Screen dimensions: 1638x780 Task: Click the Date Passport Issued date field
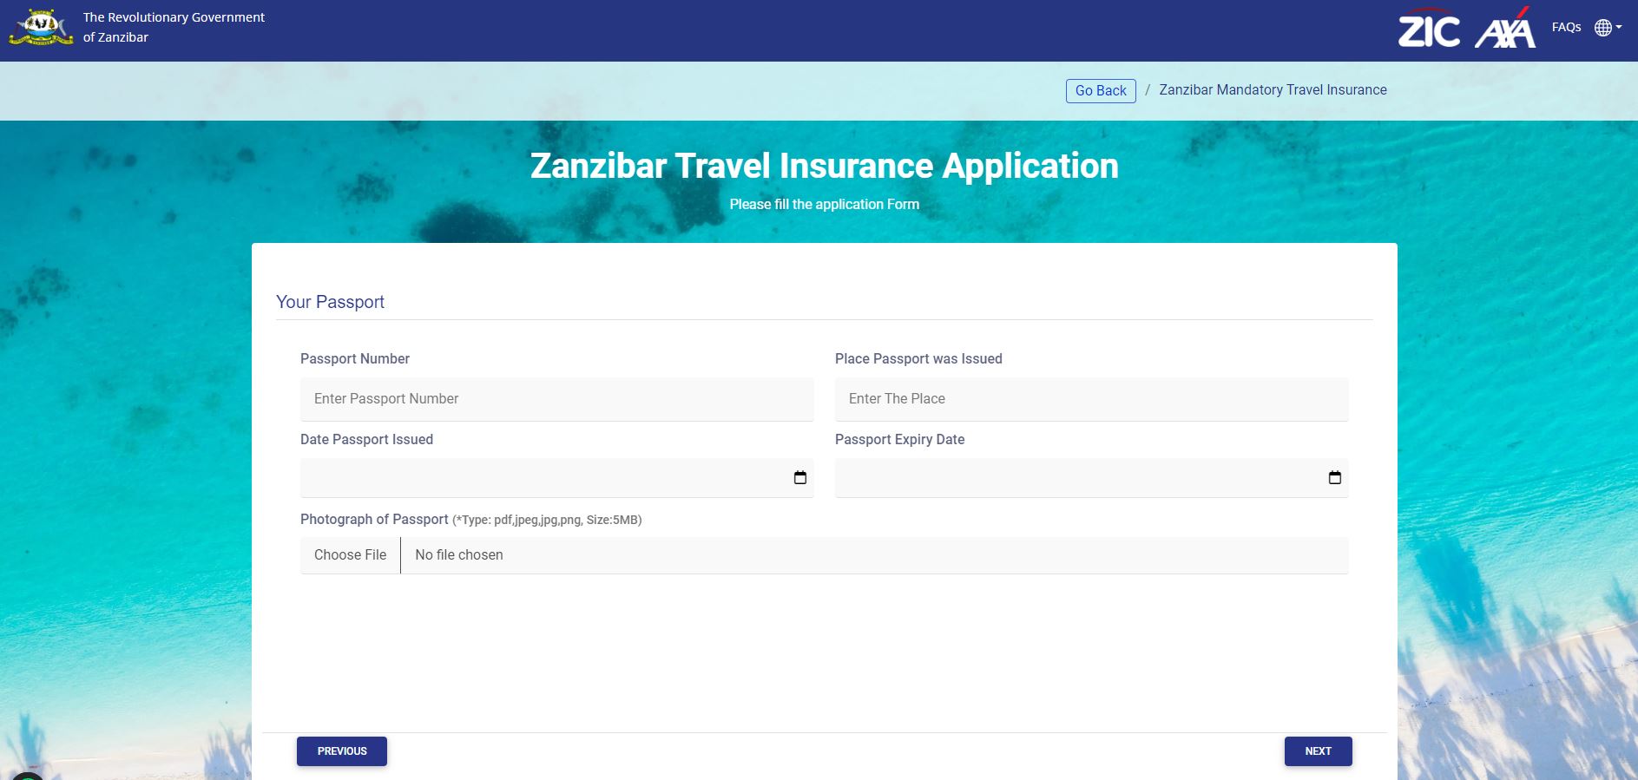click(556, 478)
